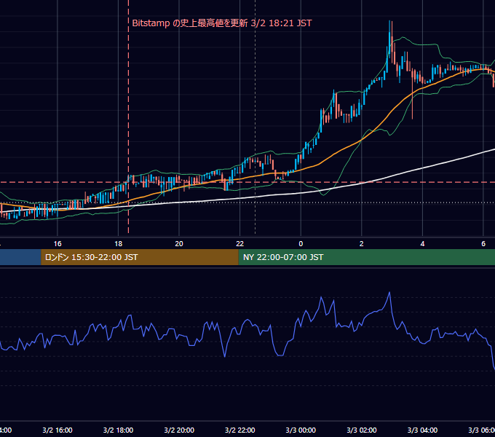Click the 6 hour label on upper time axis

tap(483, 244)
